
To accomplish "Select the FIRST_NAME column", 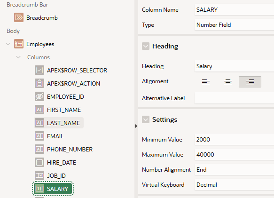I will (64, 110).
